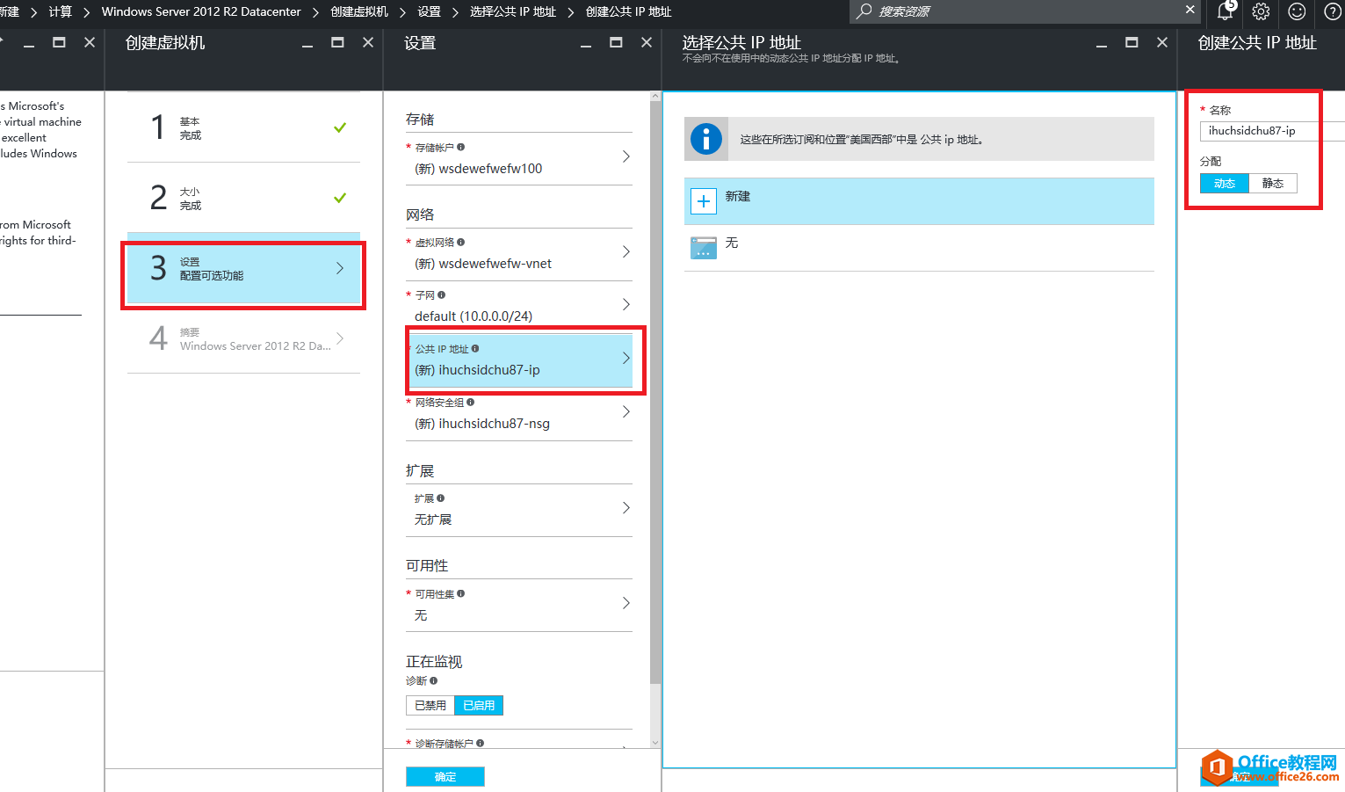Click the plus icon next to 新建
Viewport: 1345px width, 792px height.
pyautogui.click(x=704, y=201)
